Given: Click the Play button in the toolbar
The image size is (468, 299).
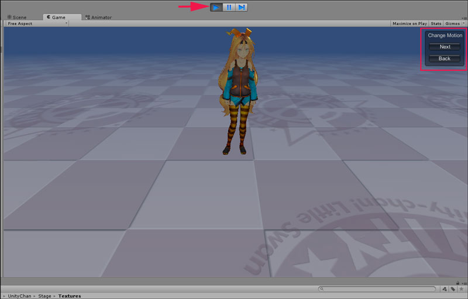Looking at the screenshot, I should coord(216,7).
